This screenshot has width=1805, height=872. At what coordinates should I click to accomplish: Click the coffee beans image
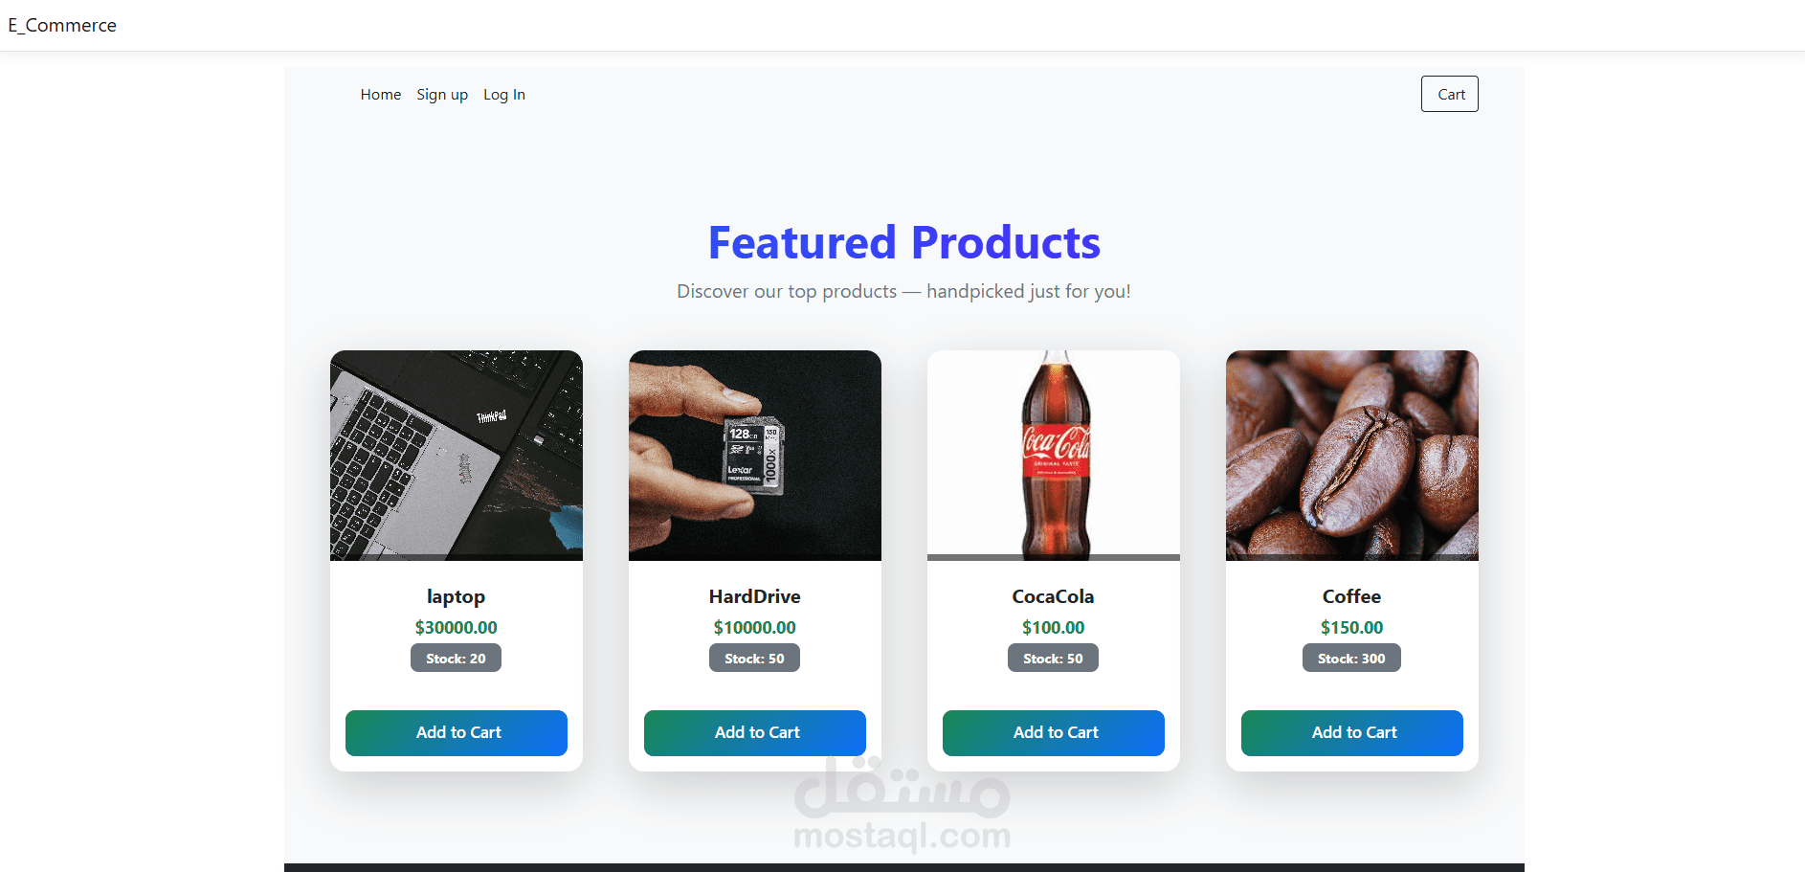[x=1352, y=456]
